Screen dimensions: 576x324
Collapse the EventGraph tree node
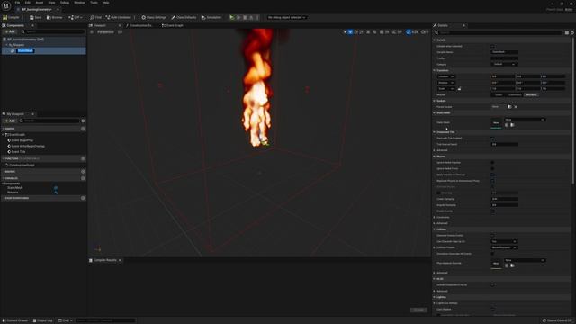pos(4,135)
